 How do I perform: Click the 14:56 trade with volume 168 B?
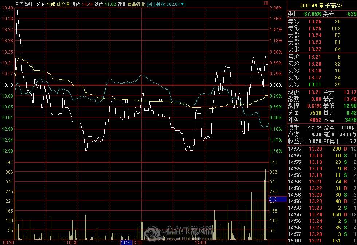coord(322,214)
